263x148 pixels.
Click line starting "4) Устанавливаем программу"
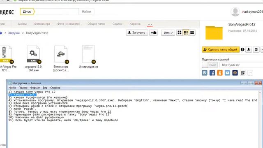tap(133, 100)
